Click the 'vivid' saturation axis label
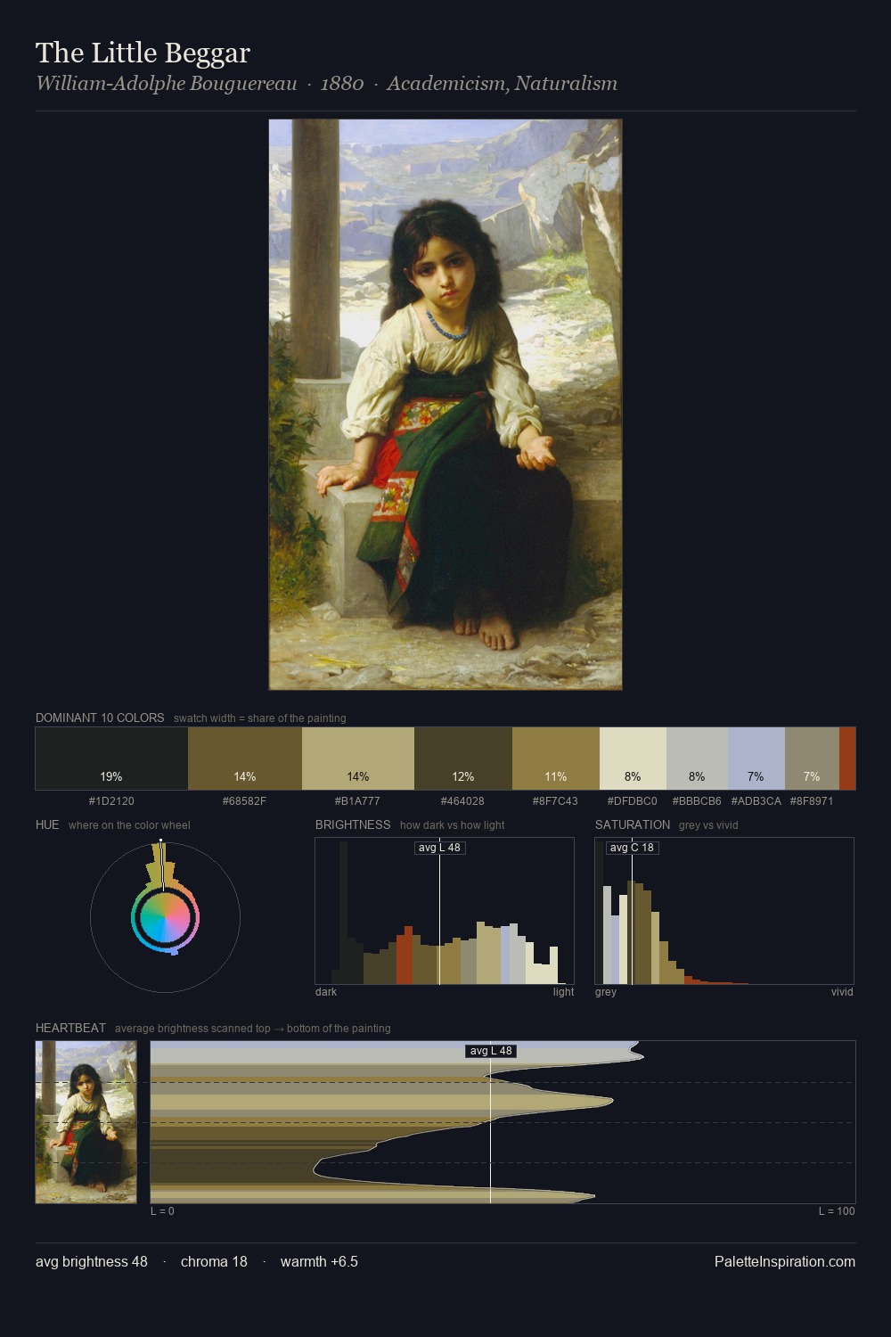Image resolution: width=891 pixels, height=1337 pixels. click(x=842, y=992)
